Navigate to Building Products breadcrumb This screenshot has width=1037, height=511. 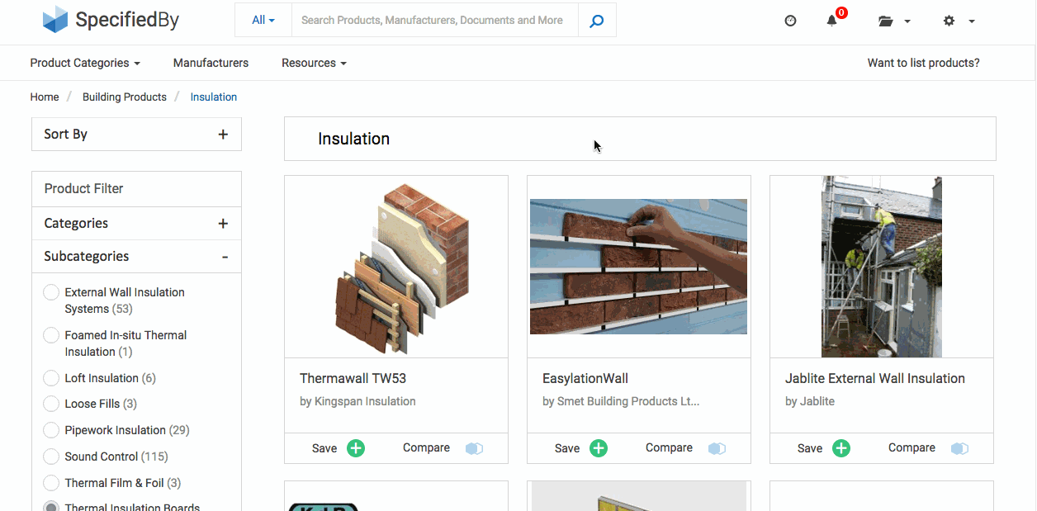(124, 97)
